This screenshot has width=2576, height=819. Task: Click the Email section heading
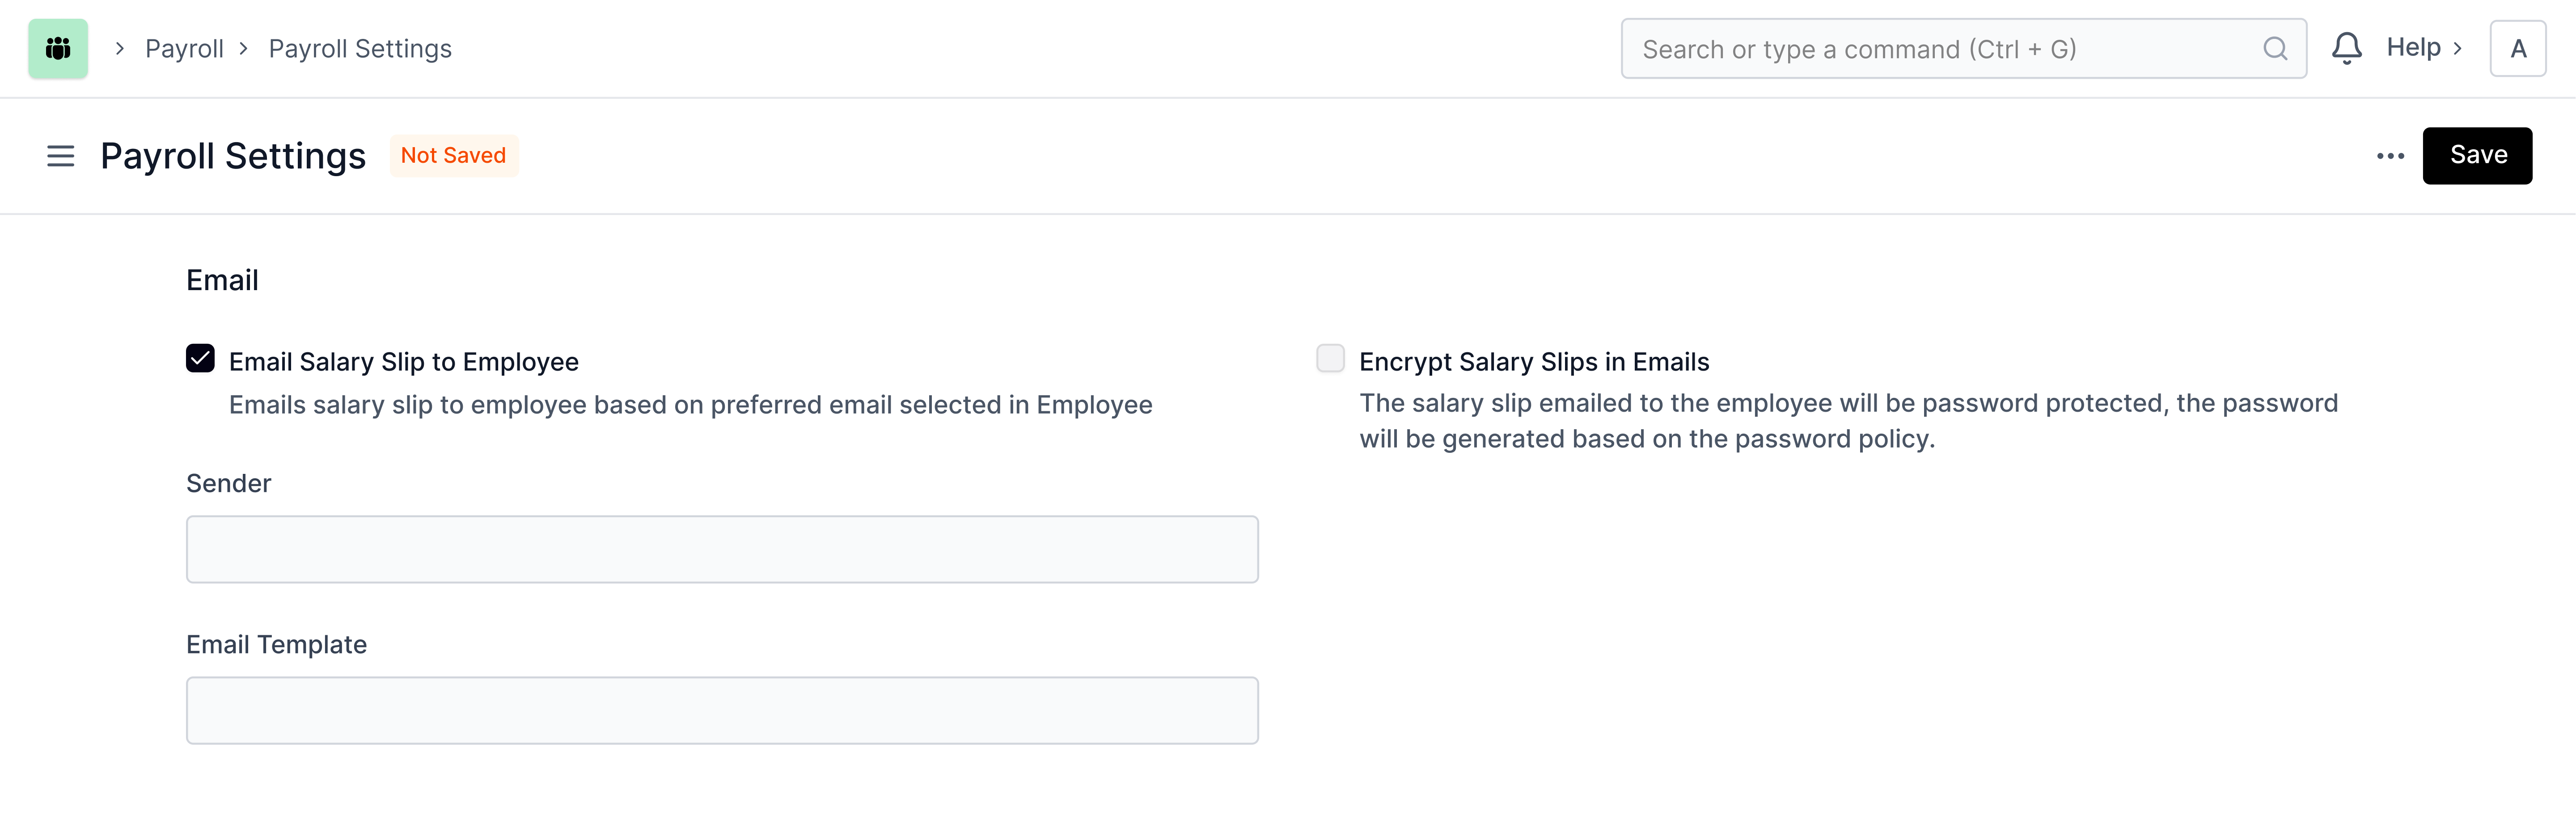point(222,280)
